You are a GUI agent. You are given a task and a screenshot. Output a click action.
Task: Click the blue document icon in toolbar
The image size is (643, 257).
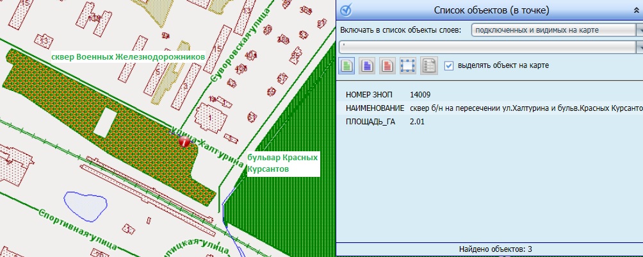367,65
